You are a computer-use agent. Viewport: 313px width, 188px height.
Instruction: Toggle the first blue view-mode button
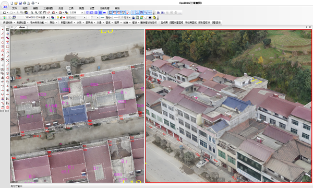click(88, 13)
